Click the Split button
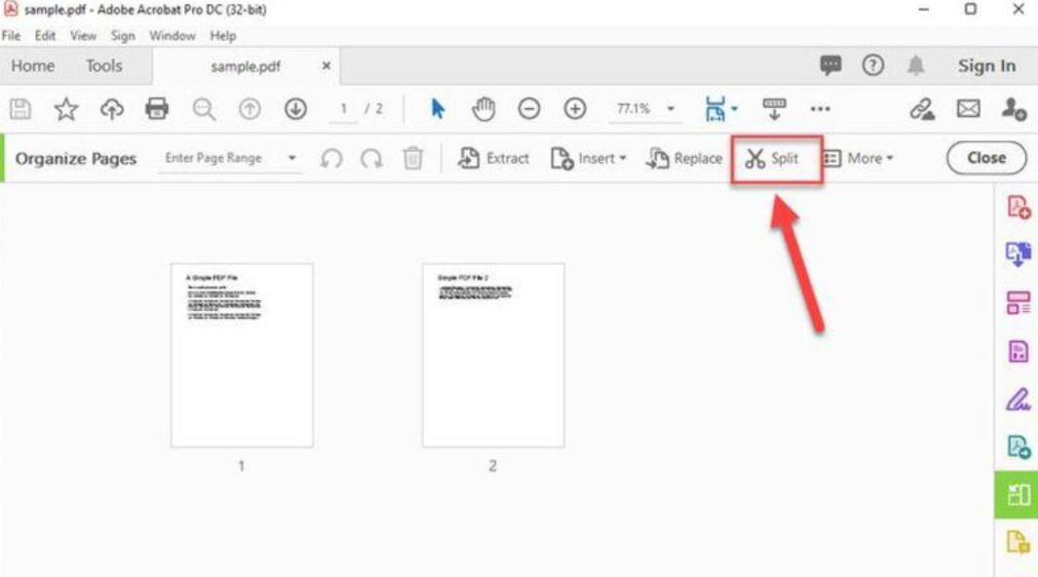This screenshot has width=1038, height=577. tap(773, 159)
